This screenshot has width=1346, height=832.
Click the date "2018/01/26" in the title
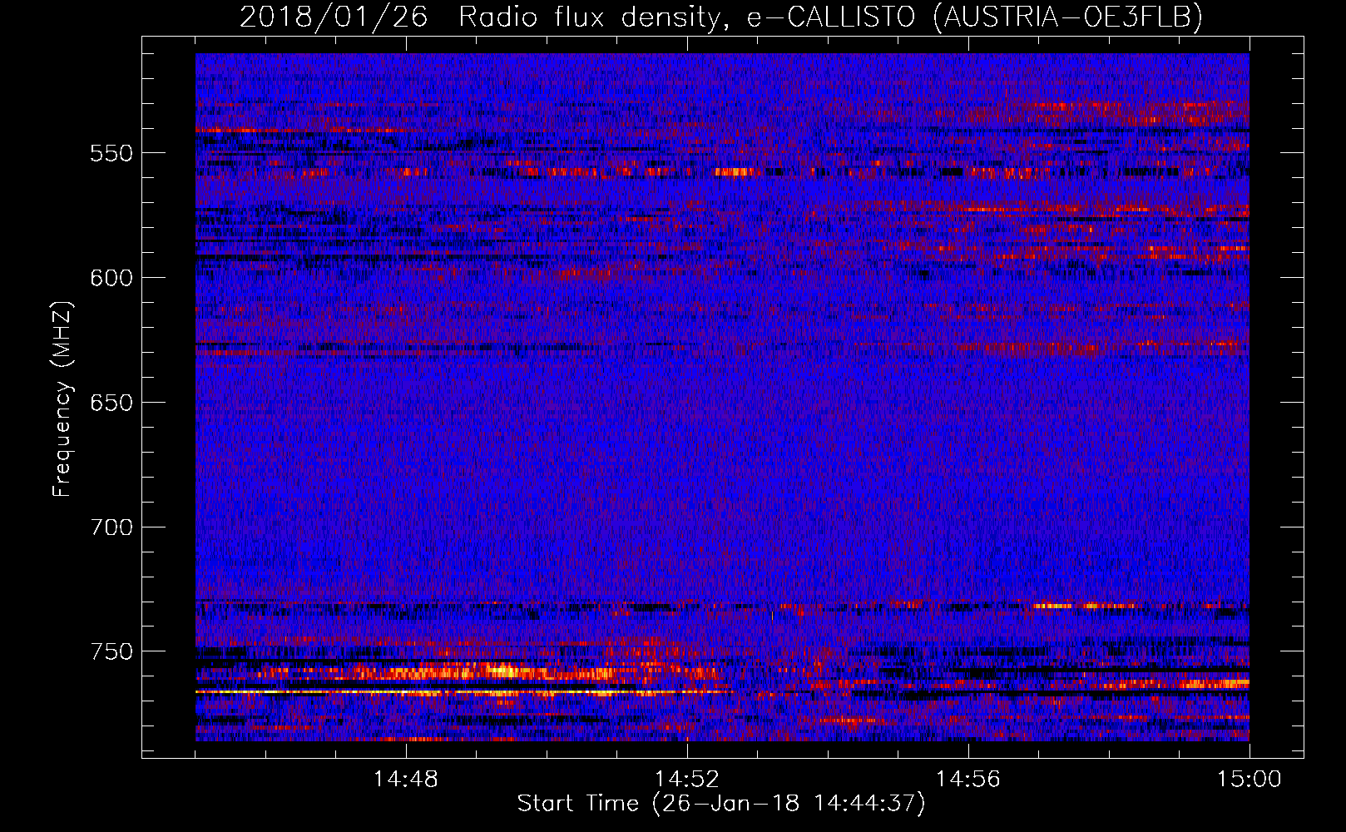click(334, 17)
